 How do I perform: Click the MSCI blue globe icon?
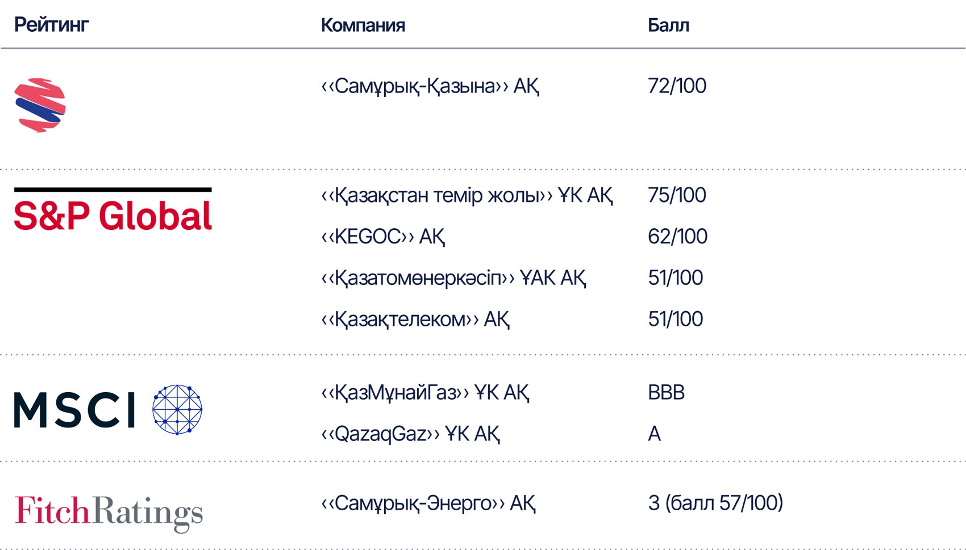tap(177, 410)
